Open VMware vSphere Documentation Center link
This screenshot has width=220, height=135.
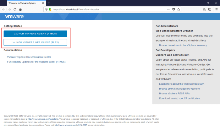(x=29, y=57)
